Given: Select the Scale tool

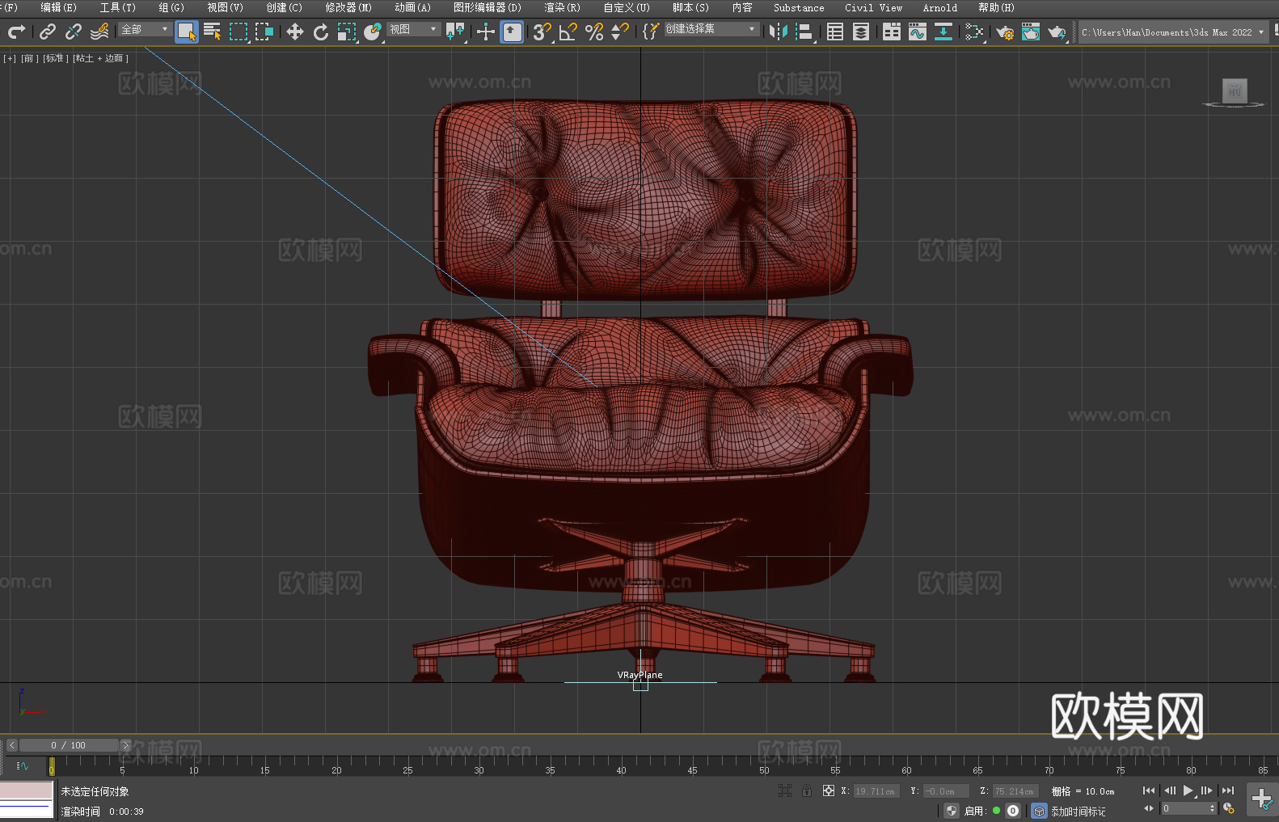Looking at the screenshot, I should click(347, 32).
